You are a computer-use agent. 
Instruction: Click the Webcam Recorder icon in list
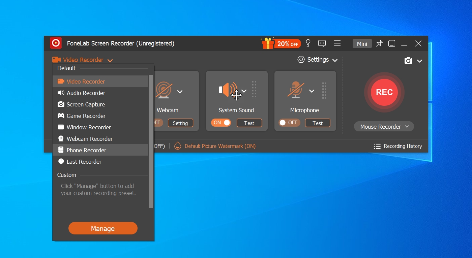click(61, 138)
